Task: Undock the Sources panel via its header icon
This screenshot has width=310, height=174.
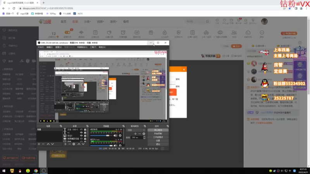Action: [x=87, y=126]
